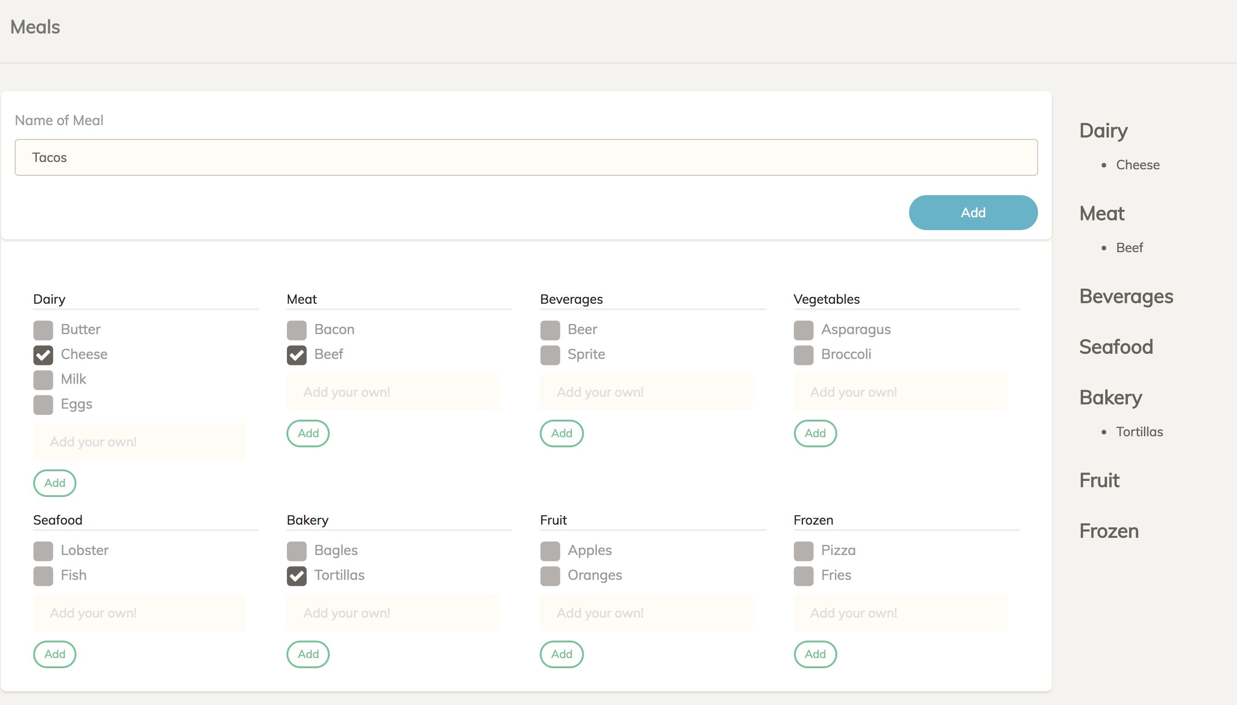This screenshot has height=705, width=1237.
Task: Uncheck the Beef checkbox
Action: click(297, 355)
